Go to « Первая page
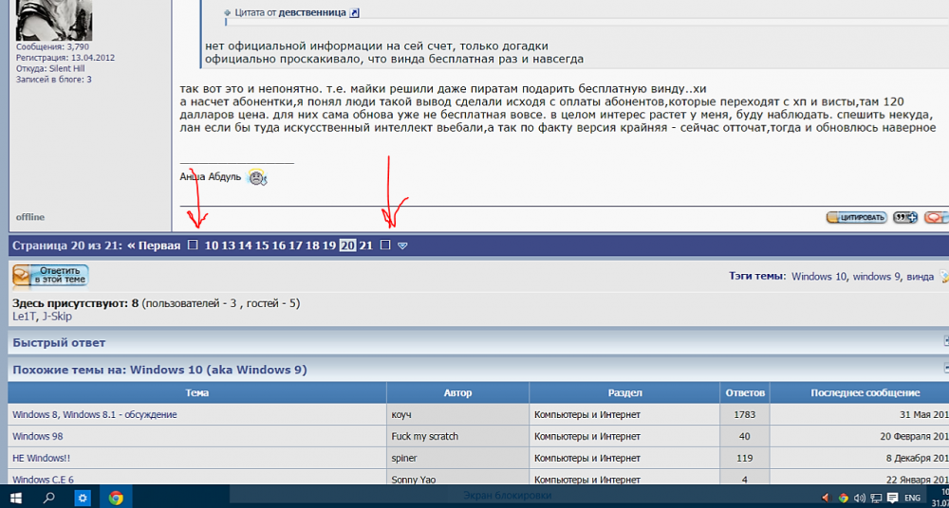Viewport: 949px width, 508px height. click(x=154, y=245)
